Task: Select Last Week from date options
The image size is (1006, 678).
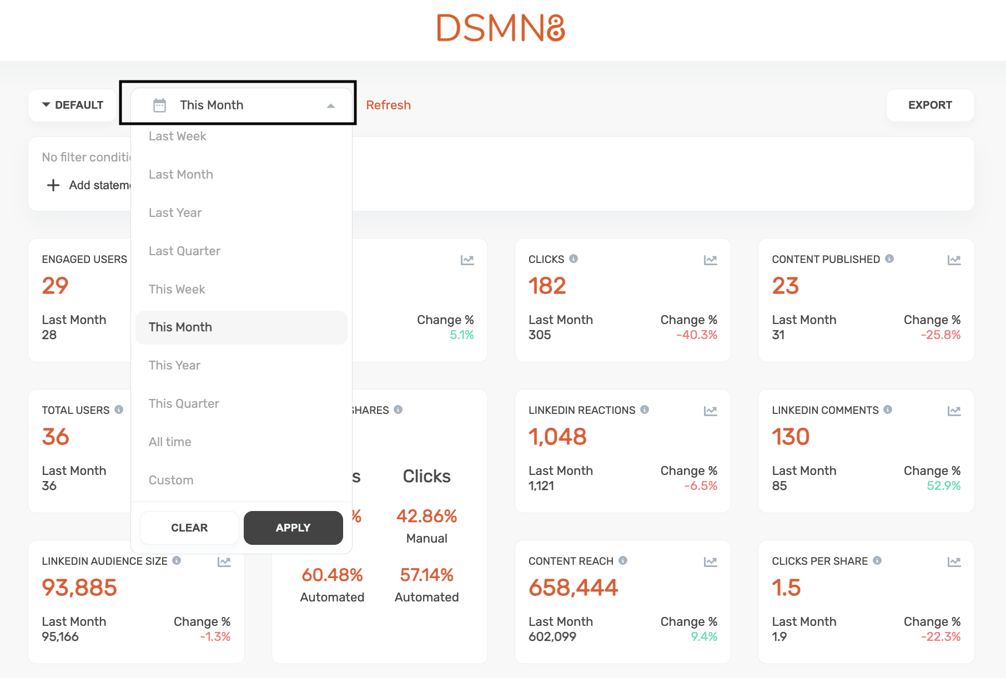Action: point(242,136)
